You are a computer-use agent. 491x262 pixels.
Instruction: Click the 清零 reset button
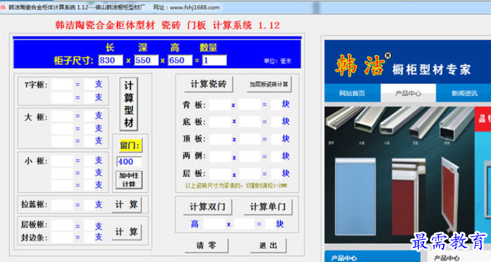[x=207, y=245]
